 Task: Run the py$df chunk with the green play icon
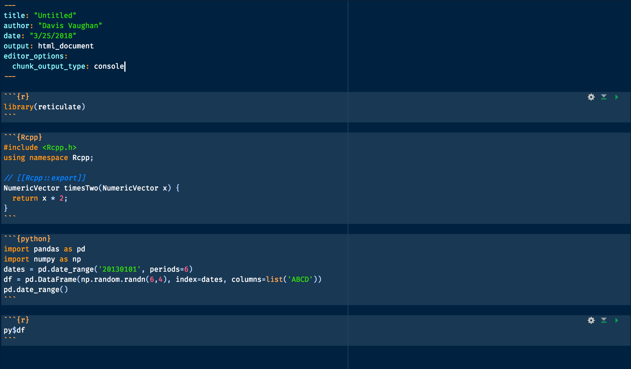pos(617,320)
